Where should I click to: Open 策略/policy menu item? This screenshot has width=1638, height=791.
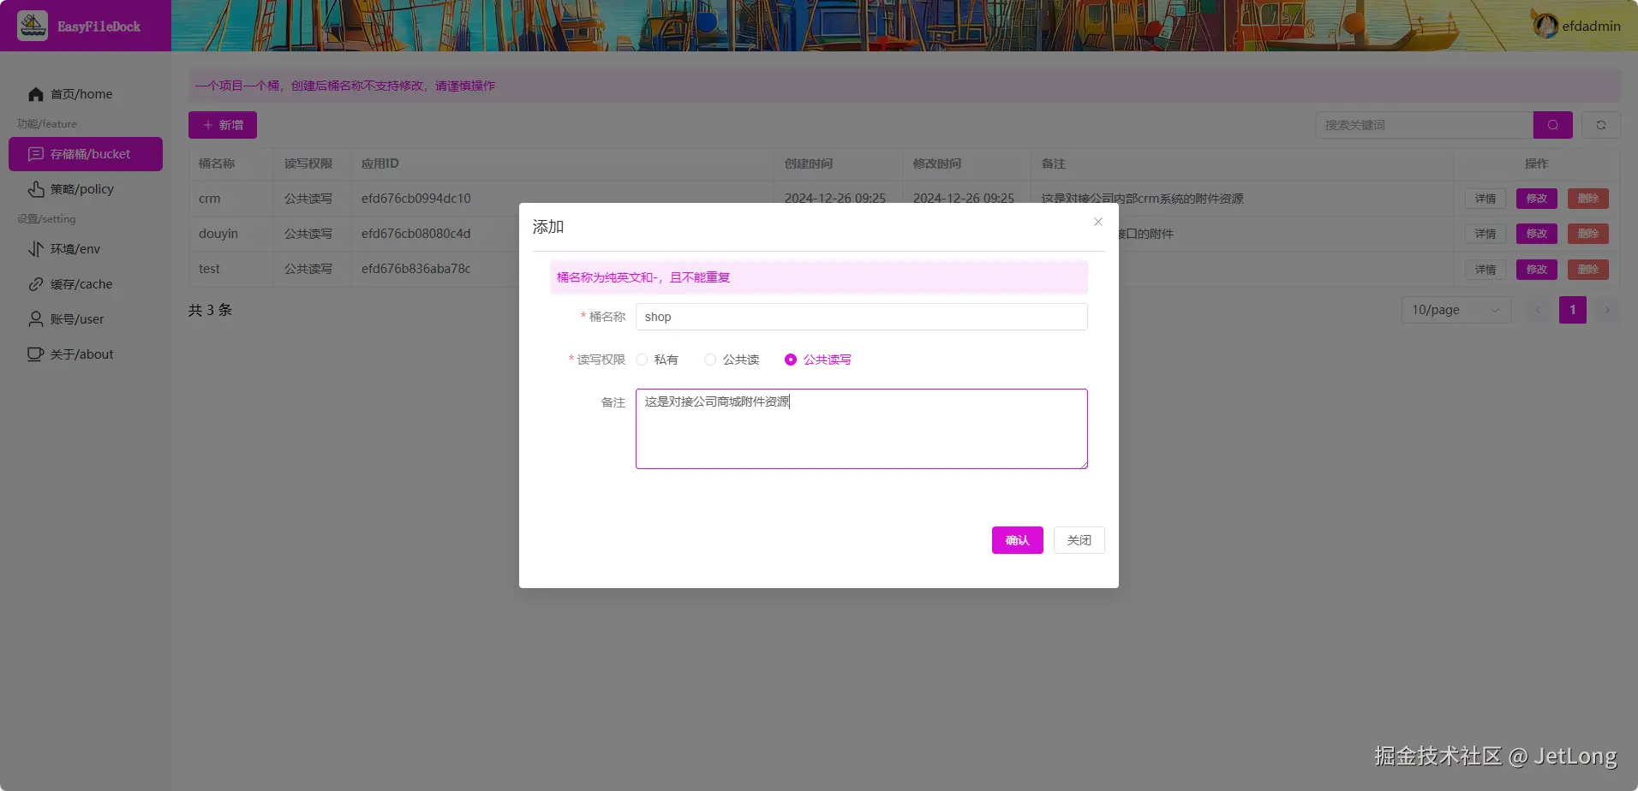(x=86, y=189)
